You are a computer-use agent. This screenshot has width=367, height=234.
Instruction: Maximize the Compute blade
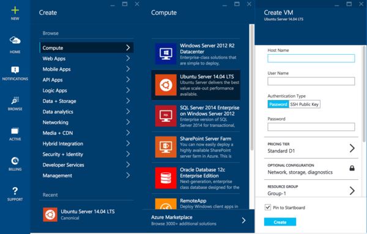tap(237, 4)
